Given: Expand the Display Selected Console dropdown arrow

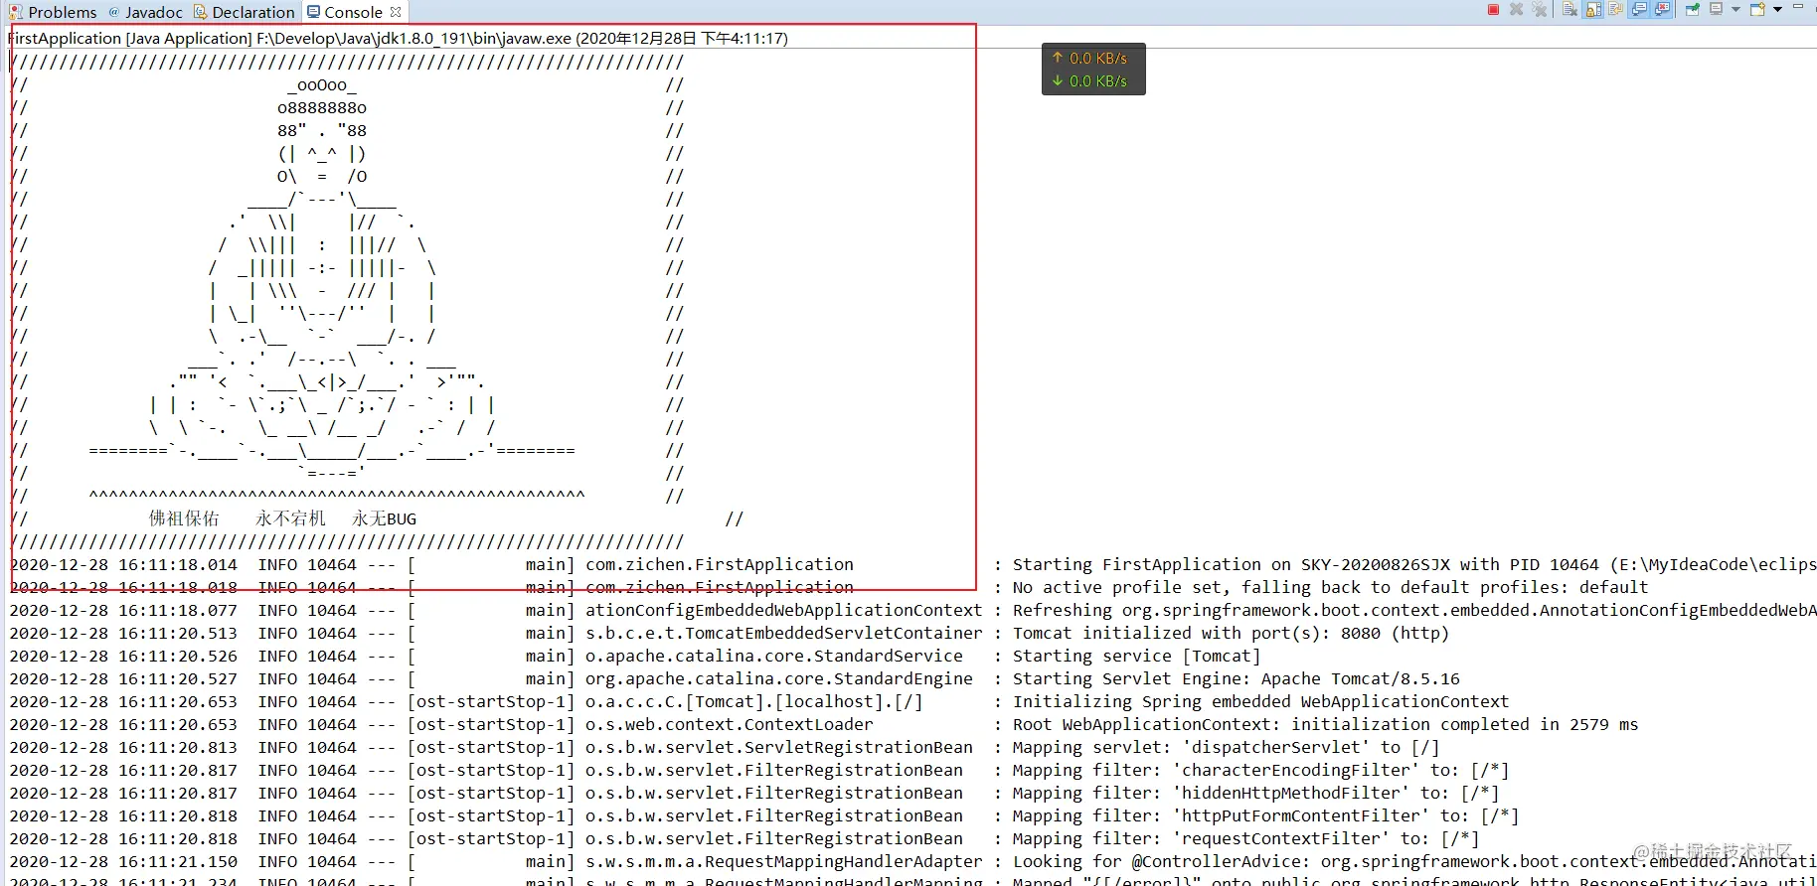Looking at the screenshot, I should [x=1735, y=9].
